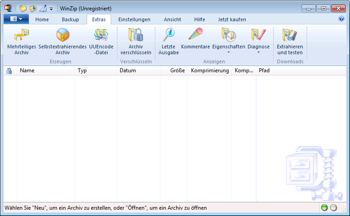350x216 pixels.
Task: Select Archiv verschlüsseln
Action: 136,42
